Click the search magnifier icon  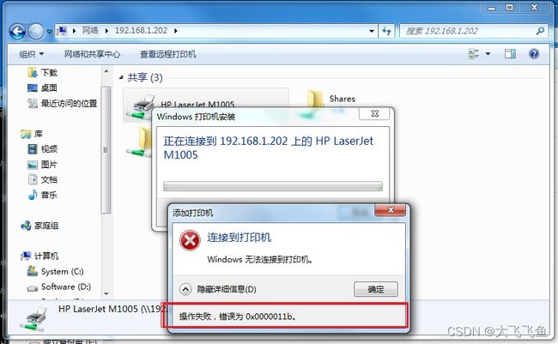540,31
